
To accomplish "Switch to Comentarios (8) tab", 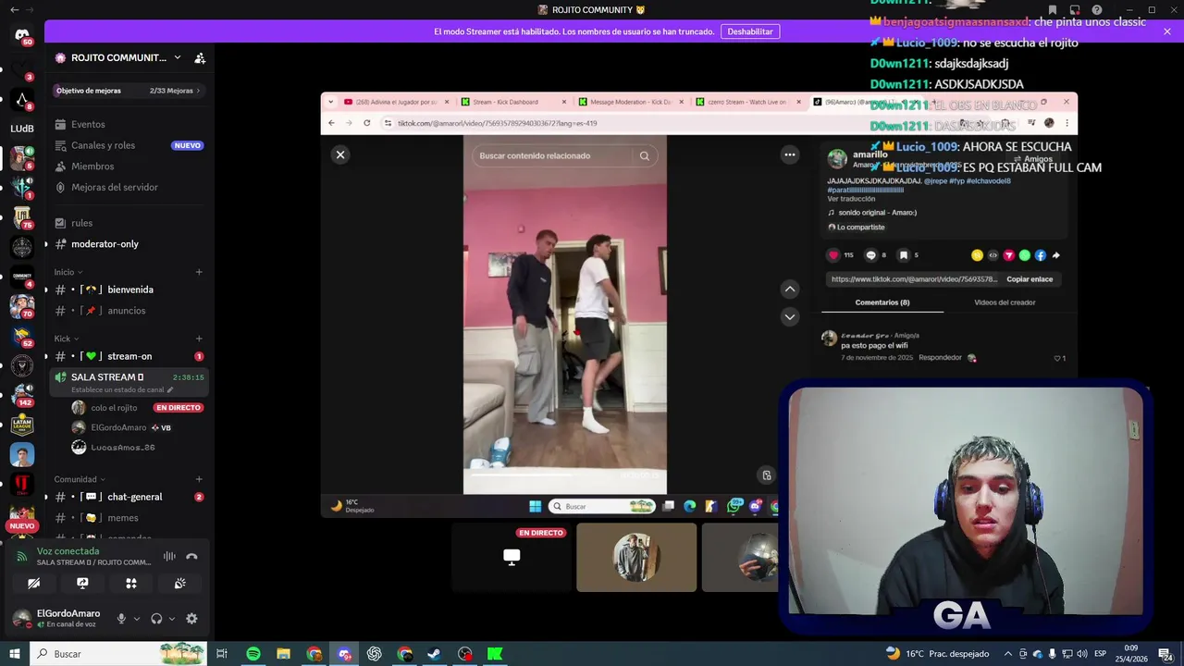I will pos(882,302).
